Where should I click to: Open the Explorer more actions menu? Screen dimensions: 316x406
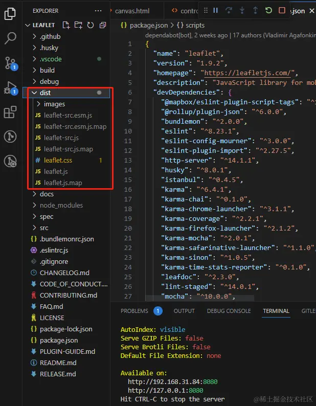tap(98, 11)
